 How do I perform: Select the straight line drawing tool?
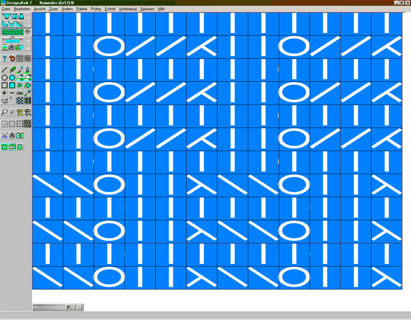tap(4, 70)
